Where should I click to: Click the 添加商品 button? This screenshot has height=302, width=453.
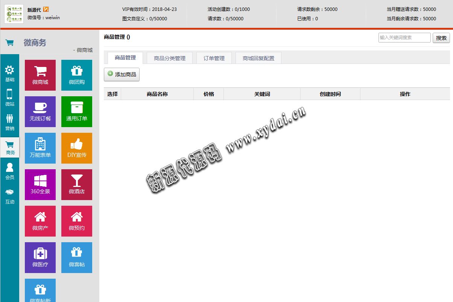[x=122, y=74]
